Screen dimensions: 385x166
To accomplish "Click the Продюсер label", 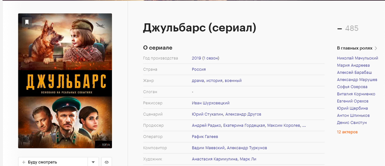I will [153, 125].
